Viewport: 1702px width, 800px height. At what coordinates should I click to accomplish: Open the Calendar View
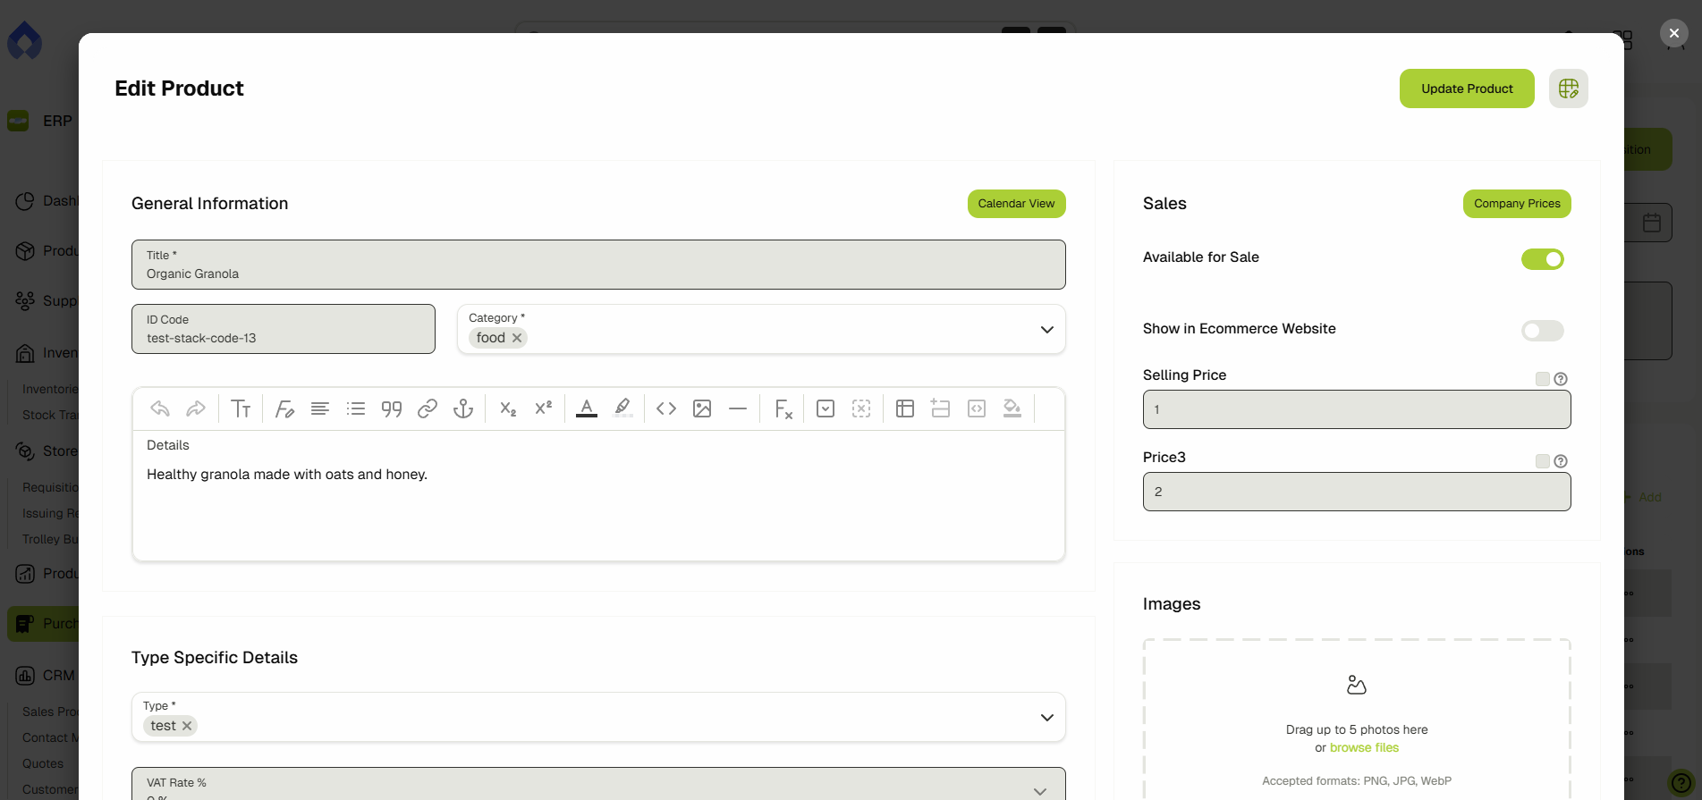[x=1016, y=204]
